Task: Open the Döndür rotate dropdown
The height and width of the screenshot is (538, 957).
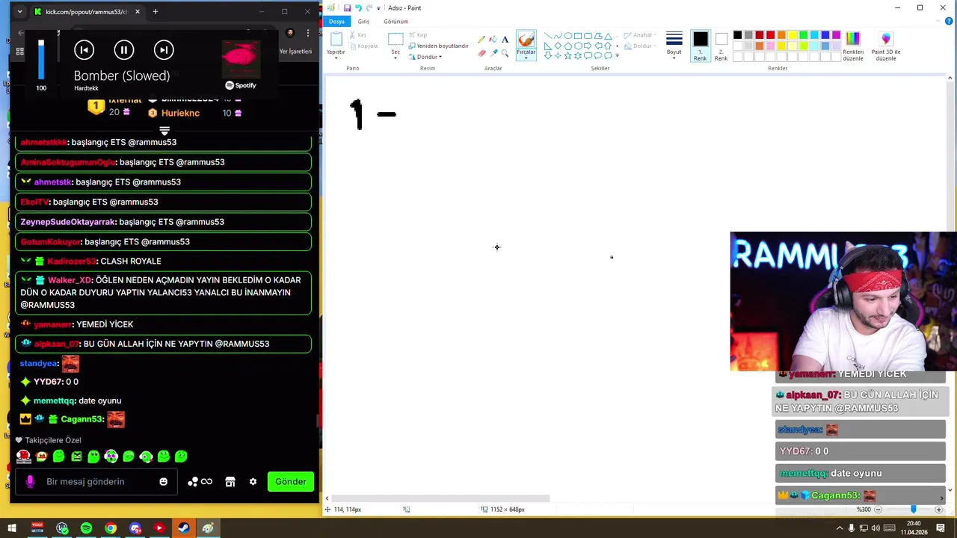Action: click(440, 57)
